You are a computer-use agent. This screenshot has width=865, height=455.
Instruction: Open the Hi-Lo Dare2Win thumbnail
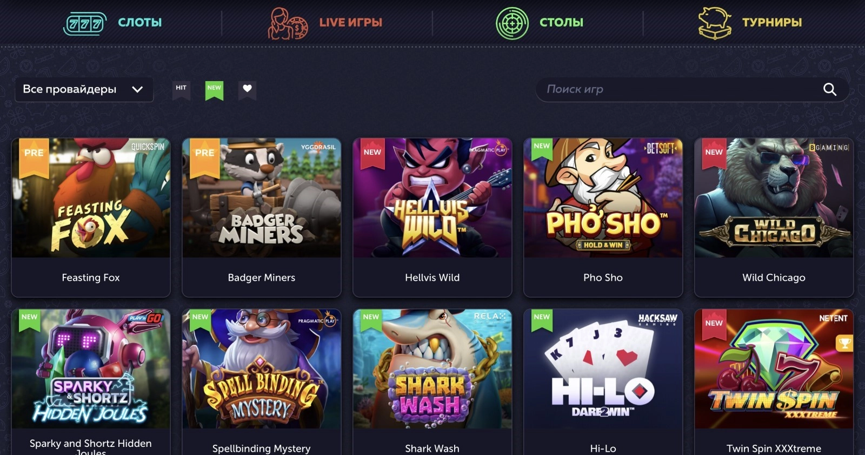coord(603,369)
